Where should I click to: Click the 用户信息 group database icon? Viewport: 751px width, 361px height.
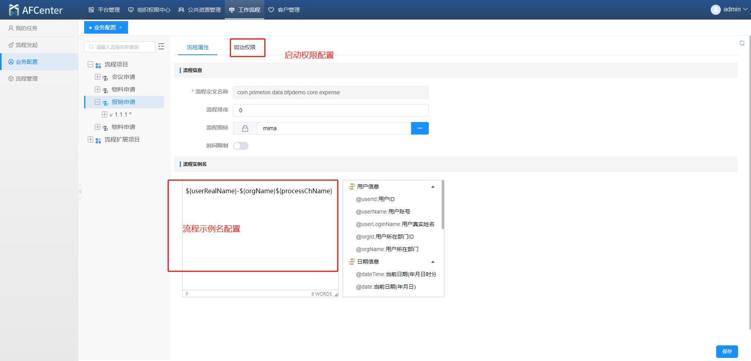tap(352, 187)
